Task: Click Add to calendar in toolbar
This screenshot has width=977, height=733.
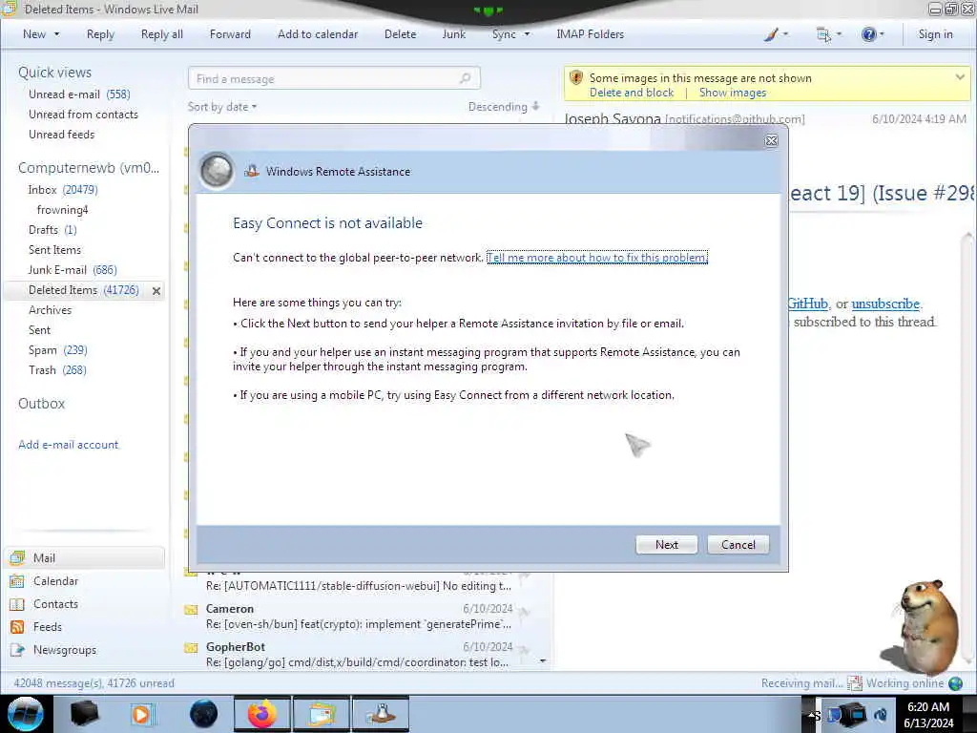Action: [318, 34]
